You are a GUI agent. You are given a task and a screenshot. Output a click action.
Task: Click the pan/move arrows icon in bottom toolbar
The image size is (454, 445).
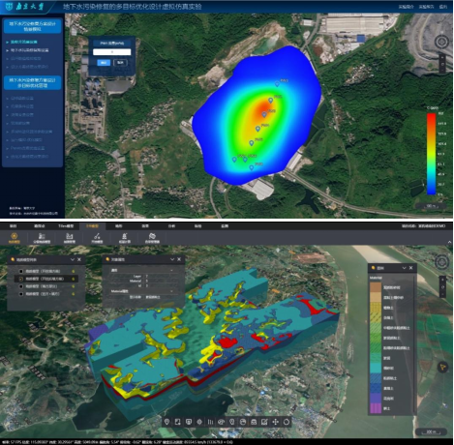tap(275, 422)
